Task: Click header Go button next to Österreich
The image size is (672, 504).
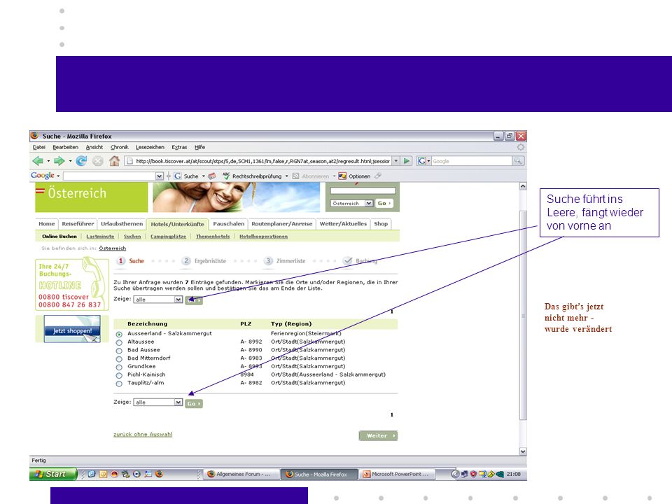Action: pyautogui.click(x=384, y=203)
